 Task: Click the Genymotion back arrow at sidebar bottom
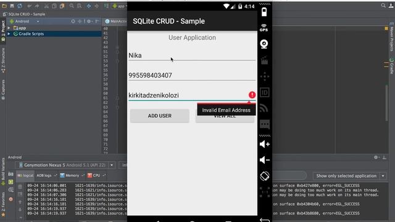[265, 220]
